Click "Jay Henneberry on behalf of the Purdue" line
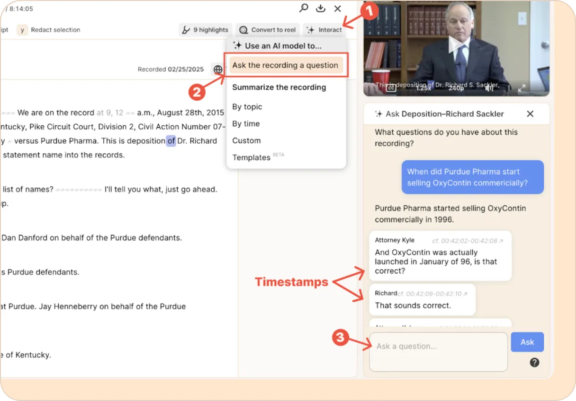The width and height of the screenshot is (576, 401). 112,306
